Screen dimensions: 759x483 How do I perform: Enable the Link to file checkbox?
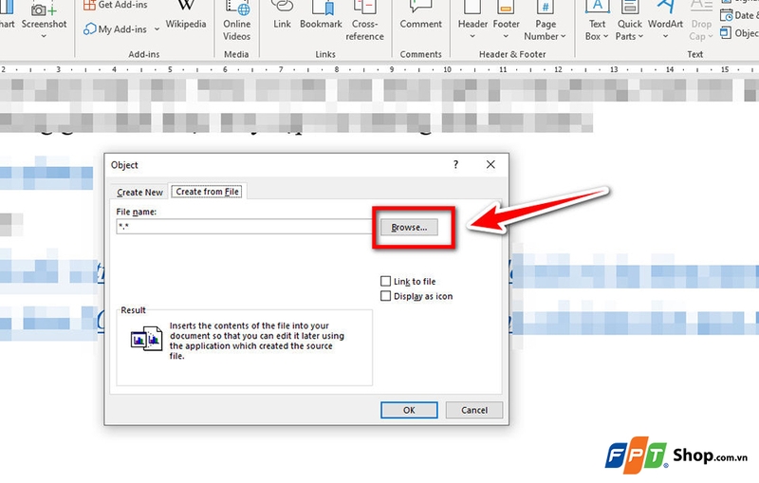tap(385, 281)
